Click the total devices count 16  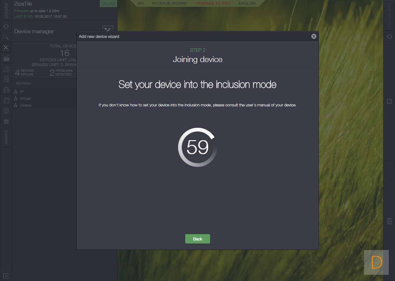tap(65, 53)
